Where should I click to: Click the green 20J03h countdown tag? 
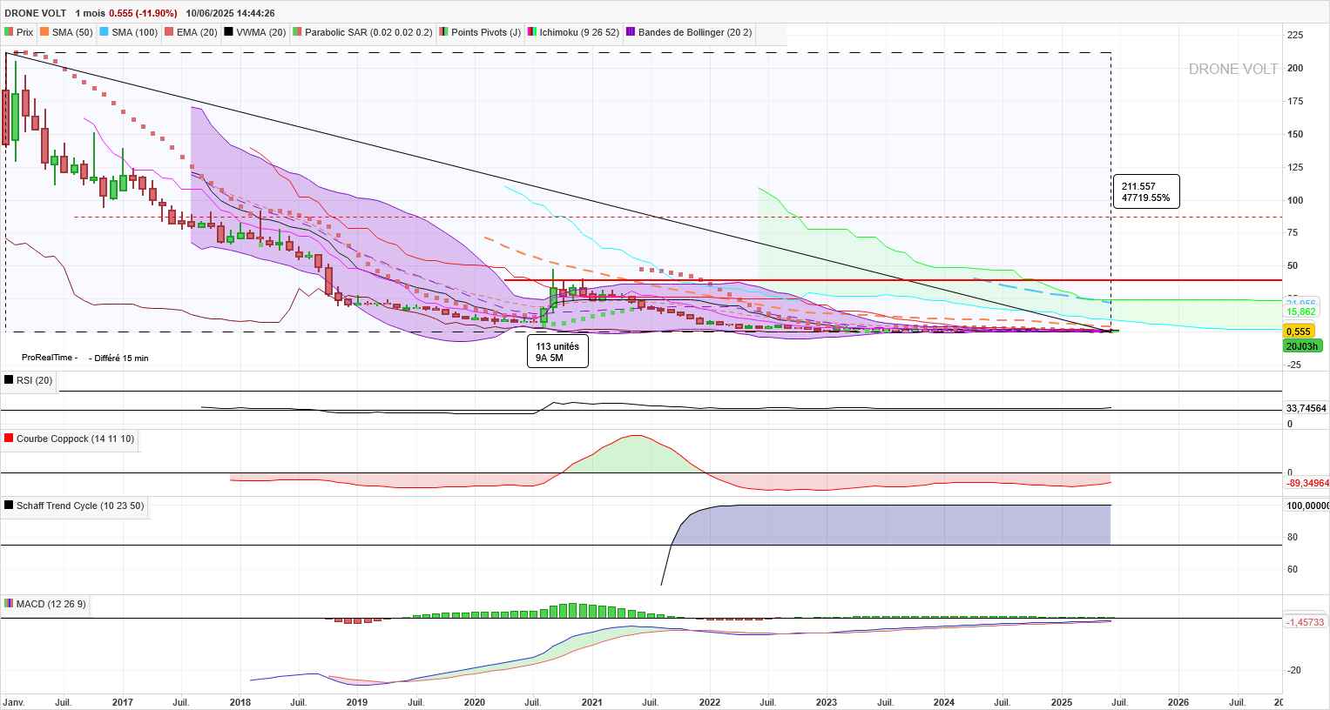pos(1302,345)
